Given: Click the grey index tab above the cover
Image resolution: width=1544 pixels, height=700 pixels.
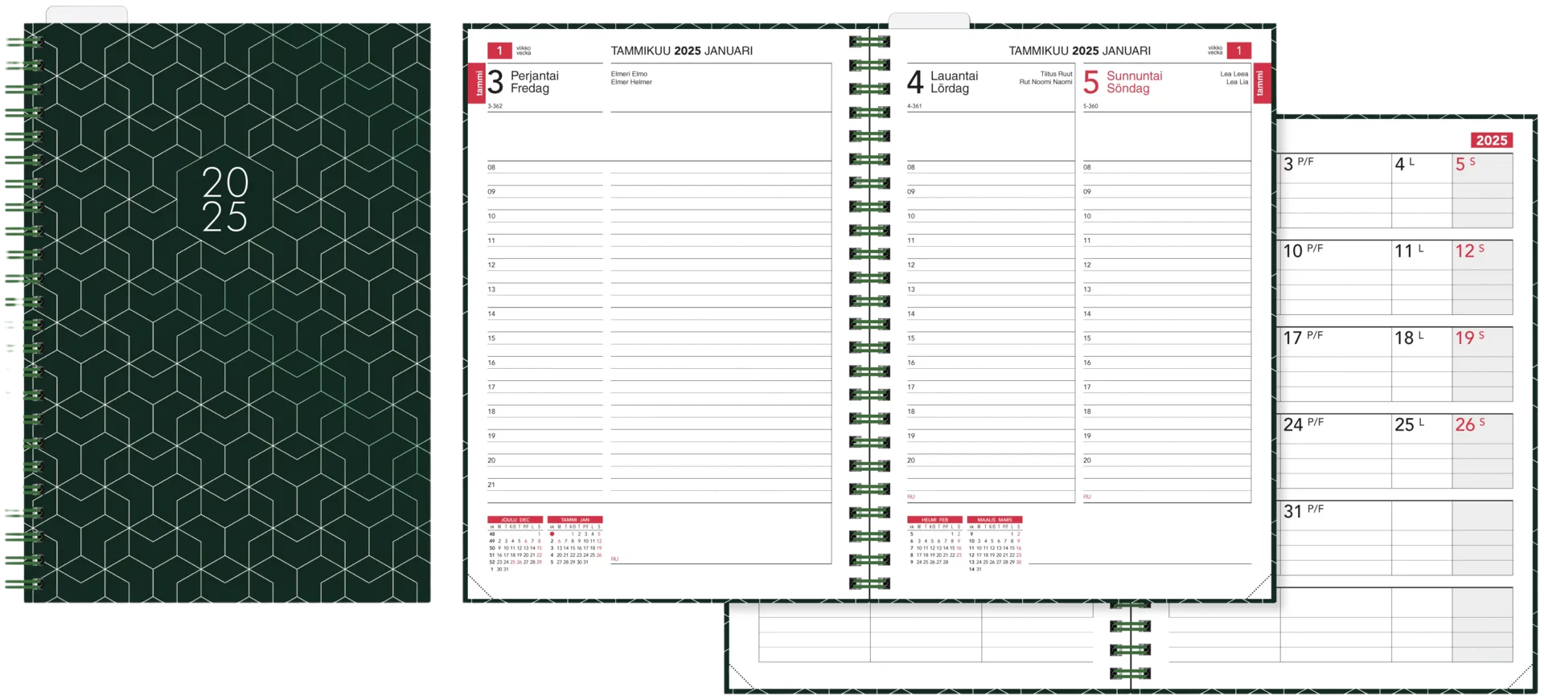Looking at the screenshot, I should click(86, 14).
